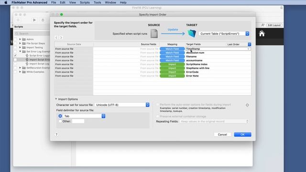The image size is (306, 172).
Task: Toggle perform auto-enter options checkbox
Action: tap(157, 105)
